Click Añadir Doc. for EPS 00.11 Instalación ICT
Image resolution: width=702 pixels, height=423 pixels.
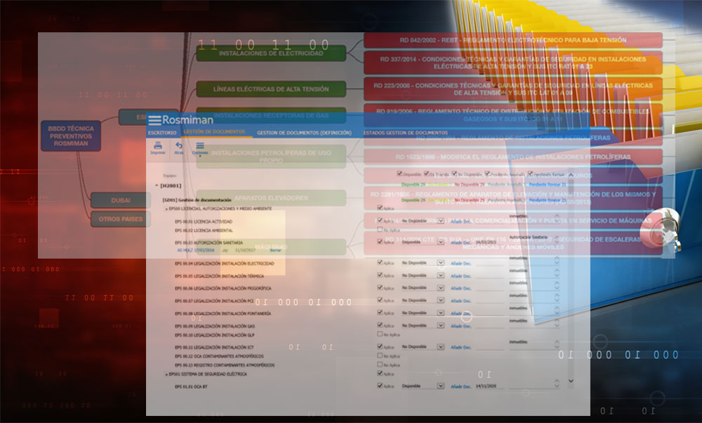click(x=461, y=347)
